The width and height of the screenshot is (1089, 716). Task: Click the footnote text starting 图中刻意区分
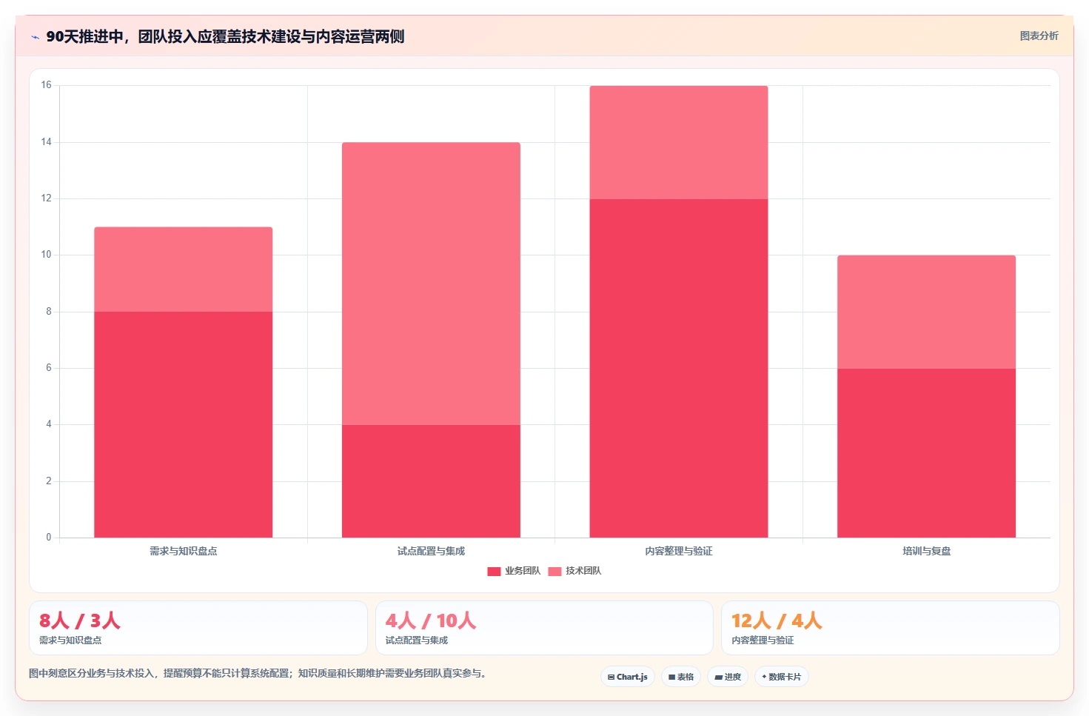(258, 673)
